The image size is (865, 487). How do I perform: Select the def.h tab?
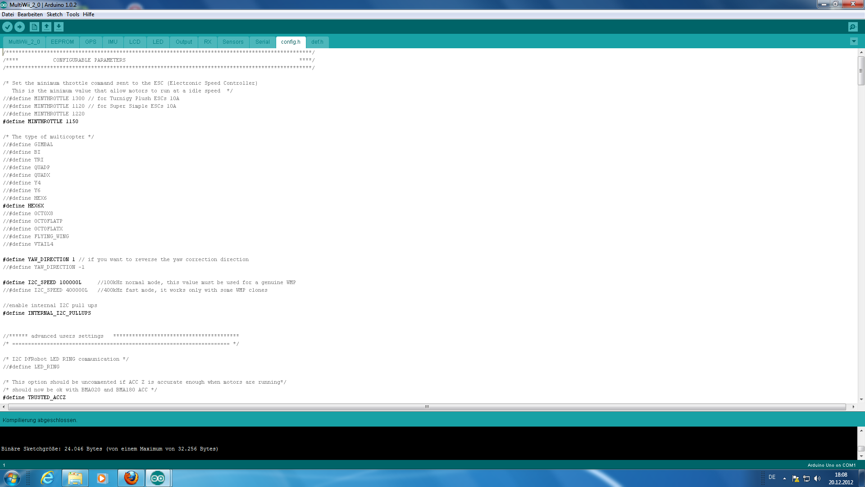[317, 42]
